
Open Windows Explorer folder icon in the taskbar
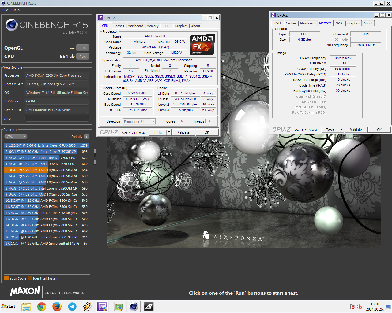point(26,307)
